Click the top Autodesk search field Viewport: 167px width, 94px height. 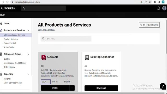click(x=44, y=8)
